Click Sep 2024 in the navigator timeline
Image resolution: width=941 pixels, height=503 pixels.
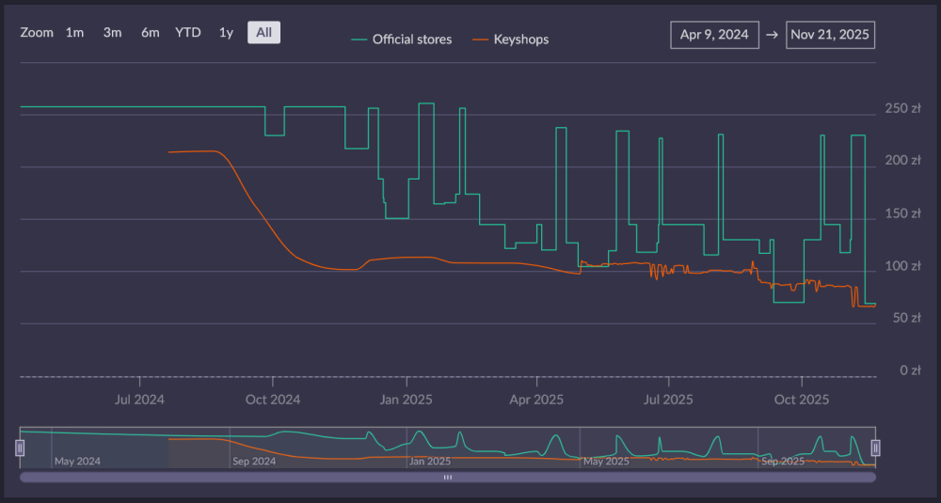[254, 462]
